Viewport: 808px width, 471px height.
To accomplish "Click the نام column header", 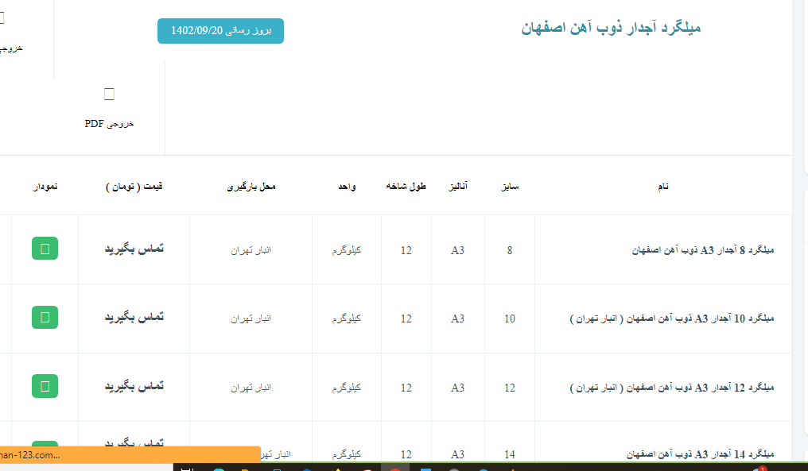I will (662, 187).
